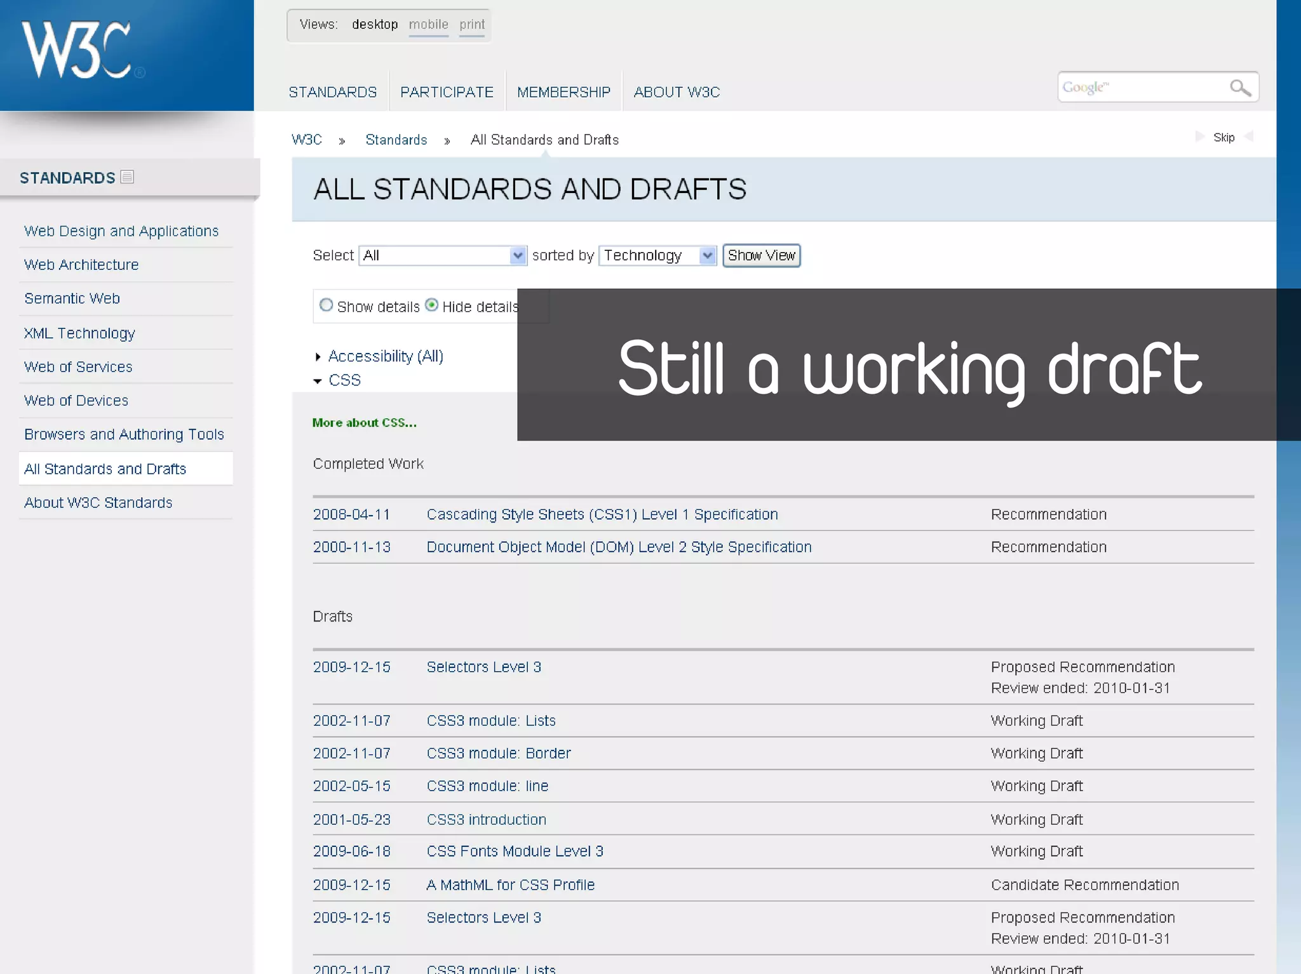Click the small icon beside STANDARDS heading

pos(127,177)
